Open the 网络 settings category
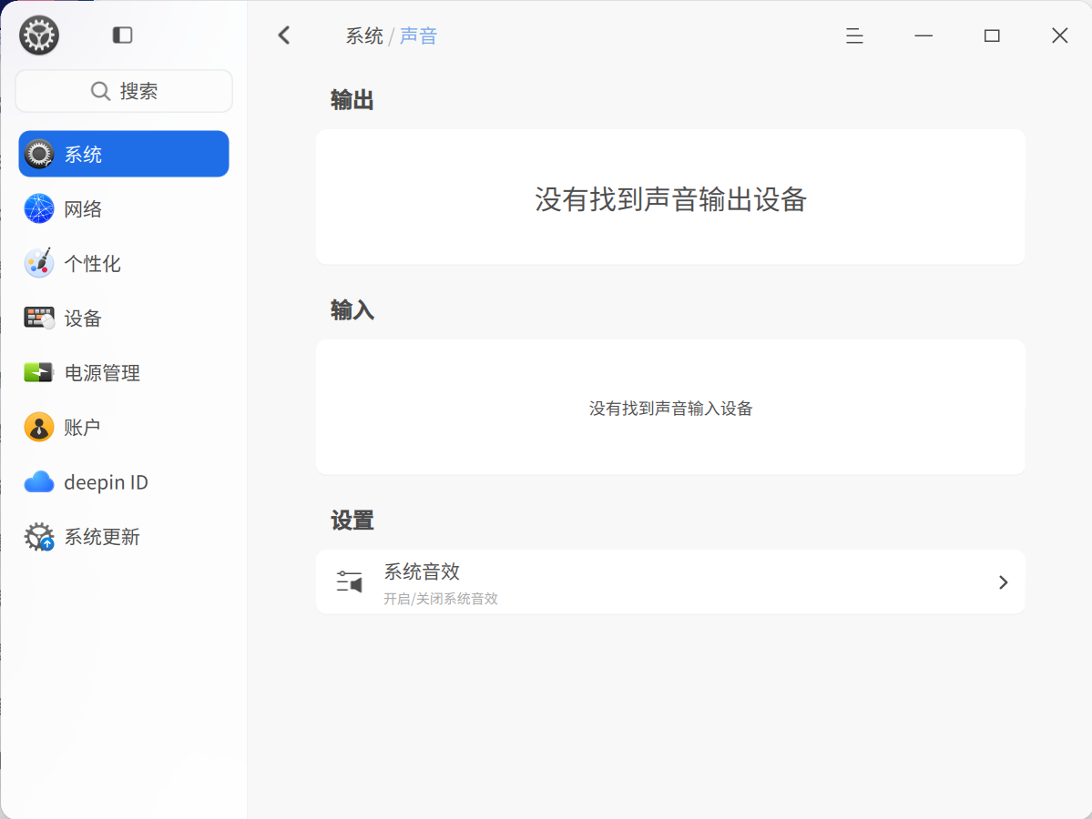The height and width of the screenshot is (819, 1092). coord(124,208)
